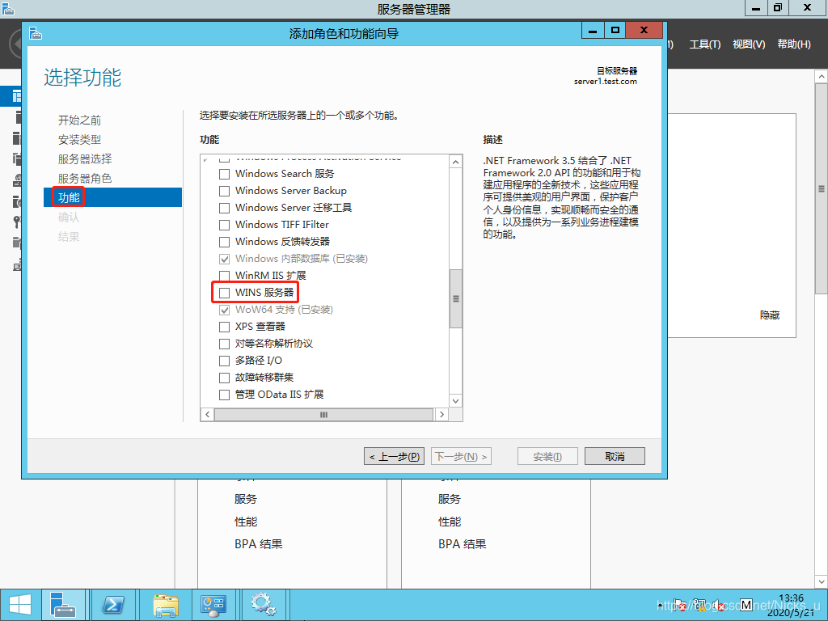828x621 pixels.
Task: Click the Server Manager scroll-down arrow
Action: click(822, 581)
